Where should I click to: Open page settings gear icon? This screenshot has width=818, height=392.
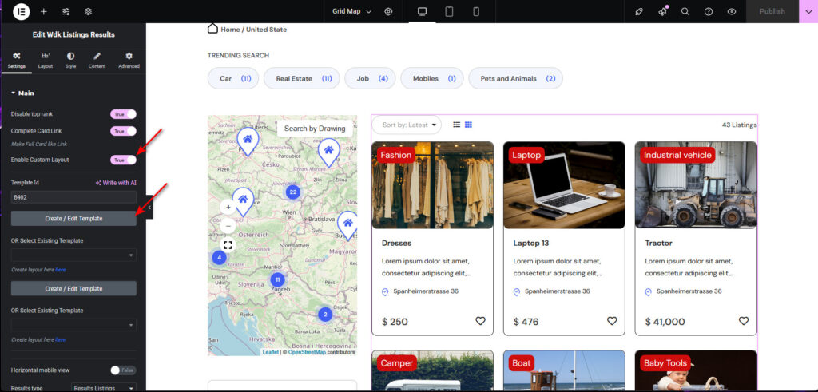388,12
